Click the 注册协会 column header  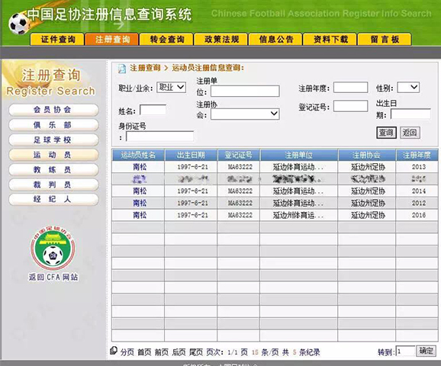click(x=367, y=155)
